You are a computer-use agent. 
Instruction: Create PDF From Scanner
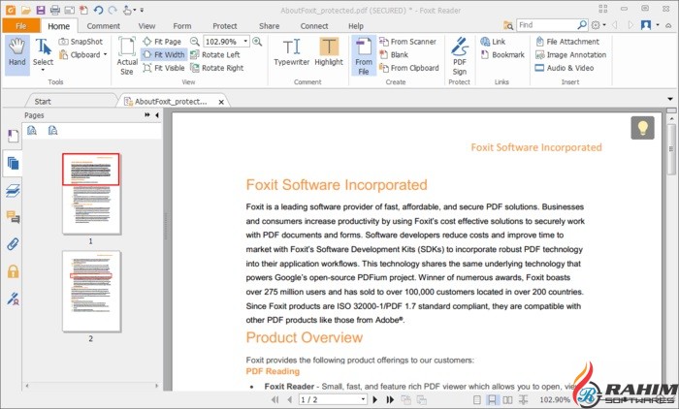click(x=407, y=42)
